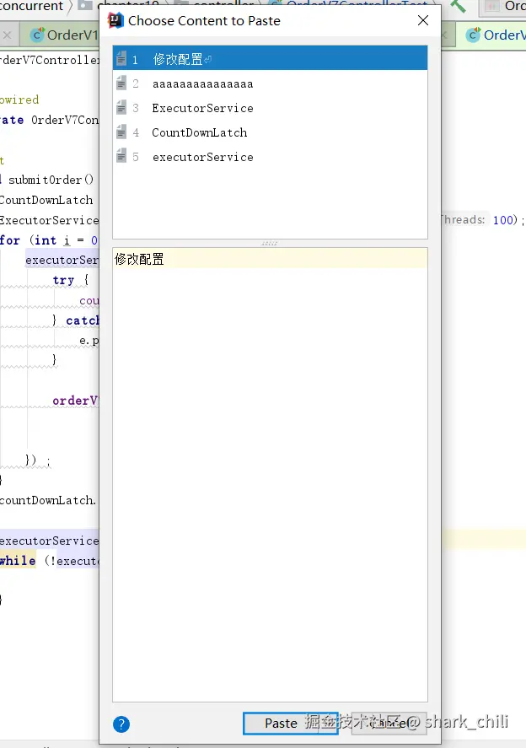Open dialog help via question mark icon
The width and height of the screenshot is (526, 748).
tap(121, 724)
